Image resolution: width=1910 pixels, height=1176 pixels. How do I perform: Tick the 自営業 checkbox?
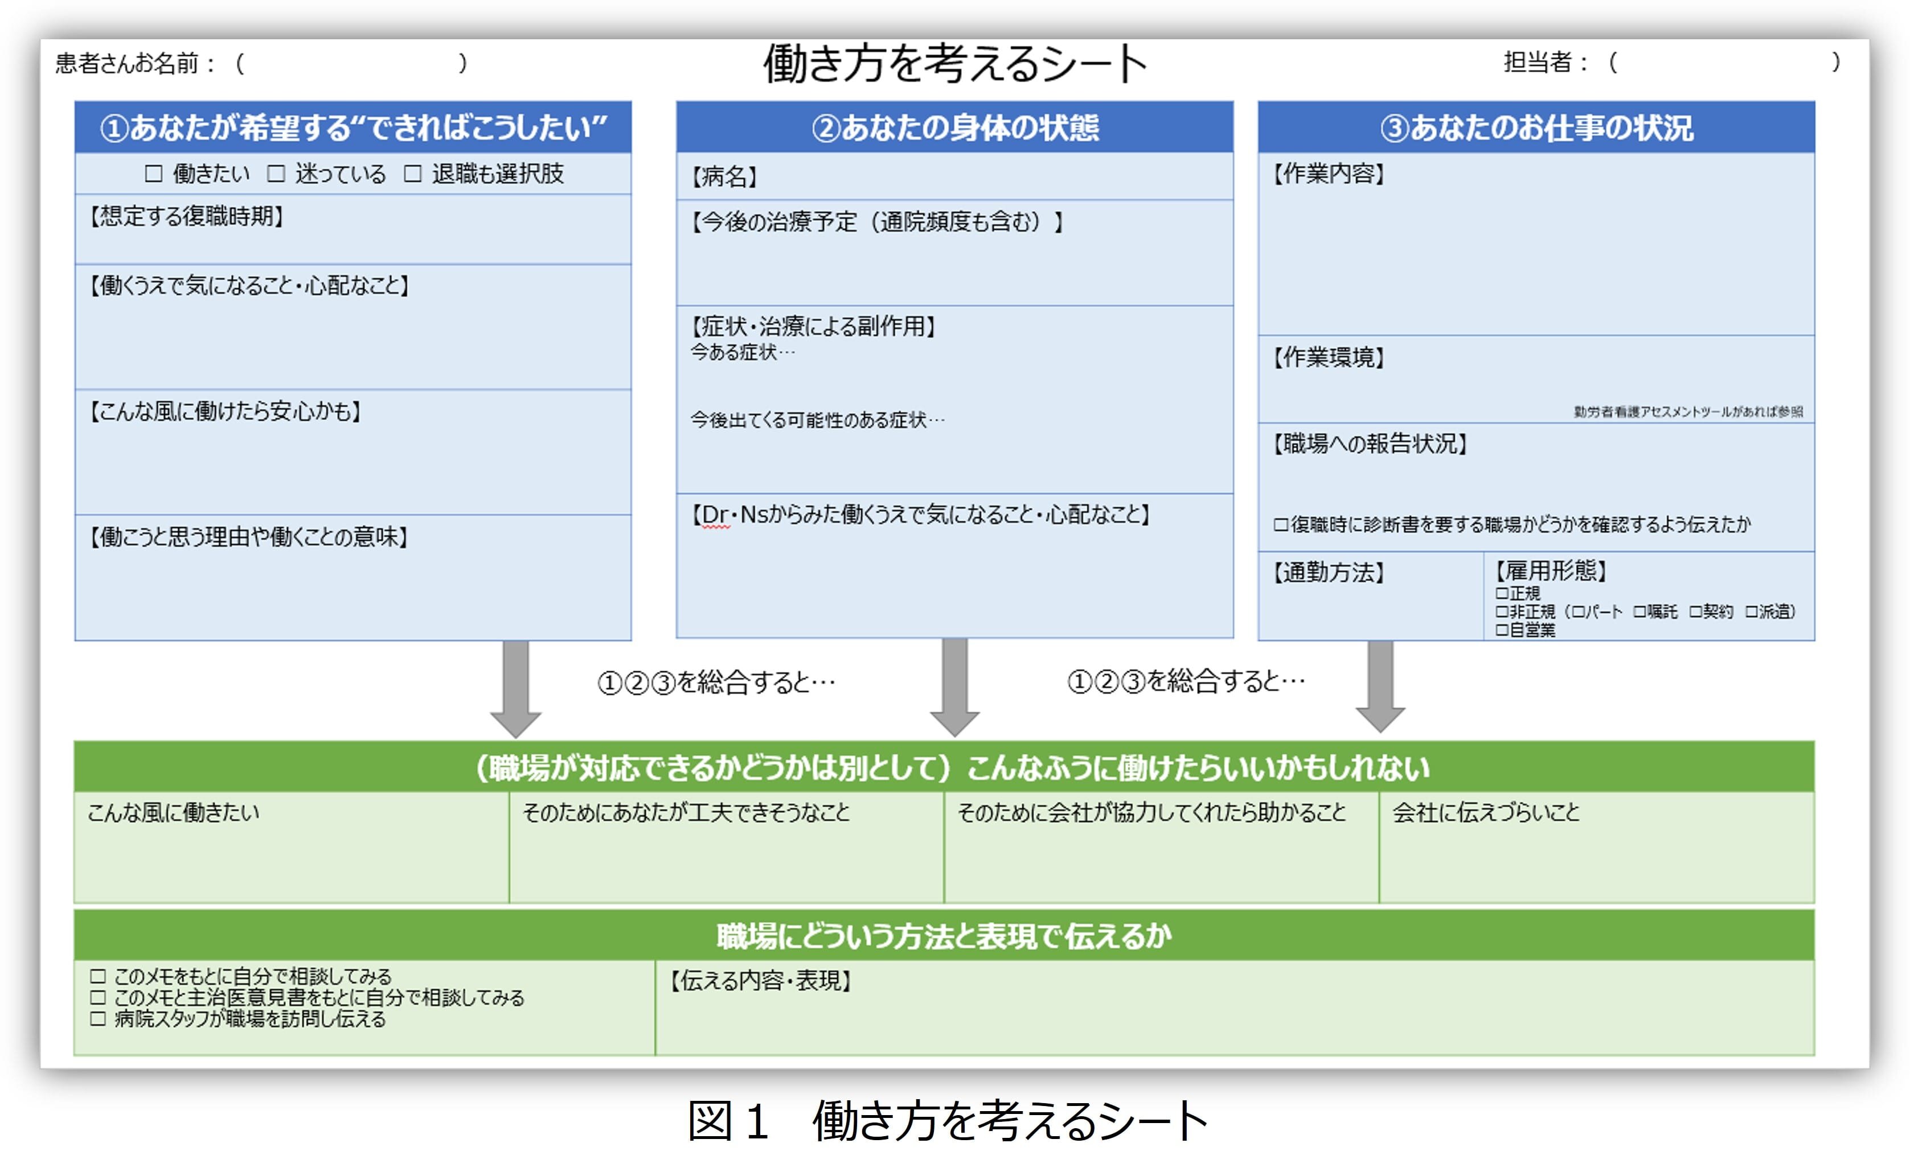click(x=1502, y=631)
